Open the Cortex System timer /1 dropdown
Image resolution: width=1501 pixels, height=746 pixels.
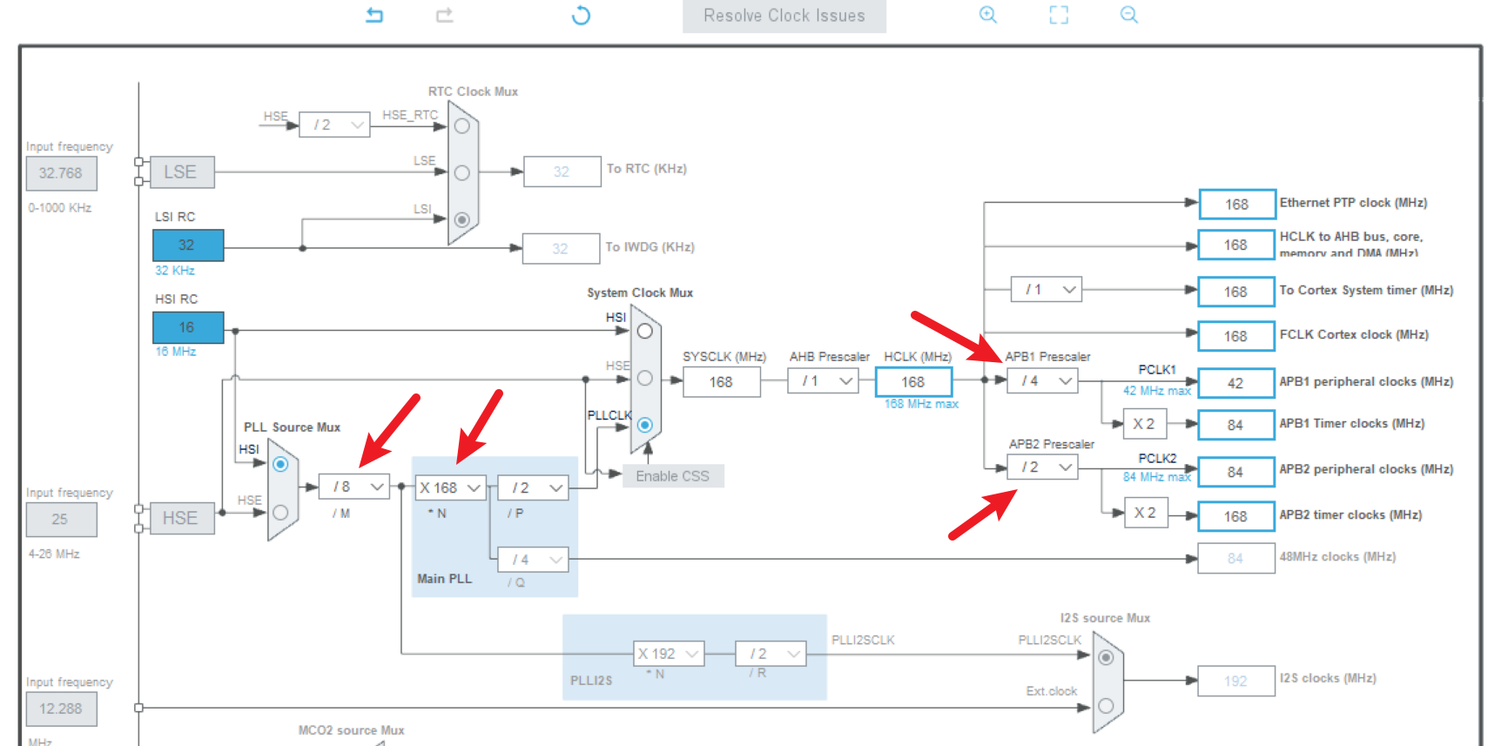(x=1047, y=289)
